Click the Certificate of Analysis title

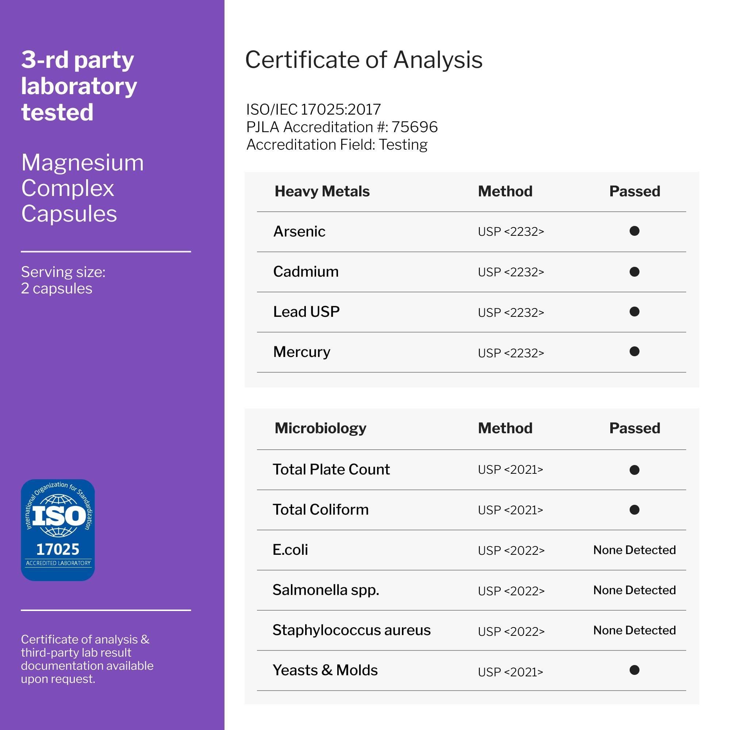point(364,60)
